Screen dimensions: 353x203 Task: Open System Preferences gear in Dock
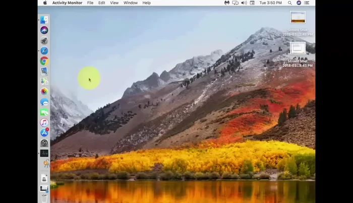click(x=44, y=143)
